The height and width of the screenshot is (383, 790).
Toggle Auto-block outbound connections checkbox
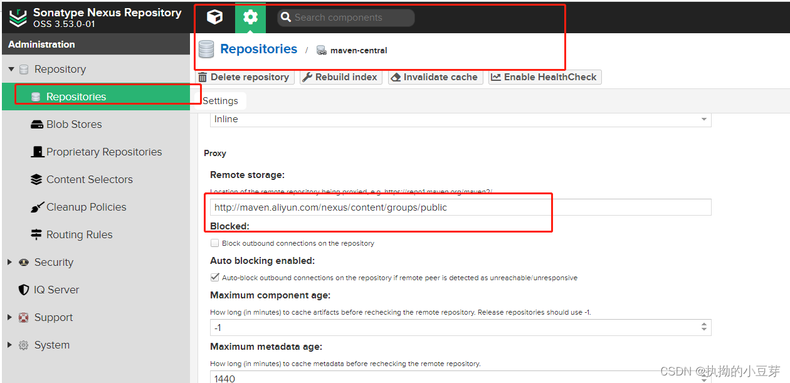click(215, 277)
